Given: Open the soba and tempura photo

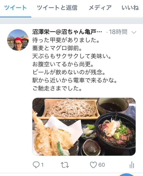Looking at the screenshot, I should pyautogui.click(x=84, y=127).
